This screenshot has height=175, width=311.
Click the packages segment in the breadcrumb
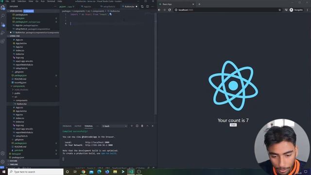(x=66, y=11)
